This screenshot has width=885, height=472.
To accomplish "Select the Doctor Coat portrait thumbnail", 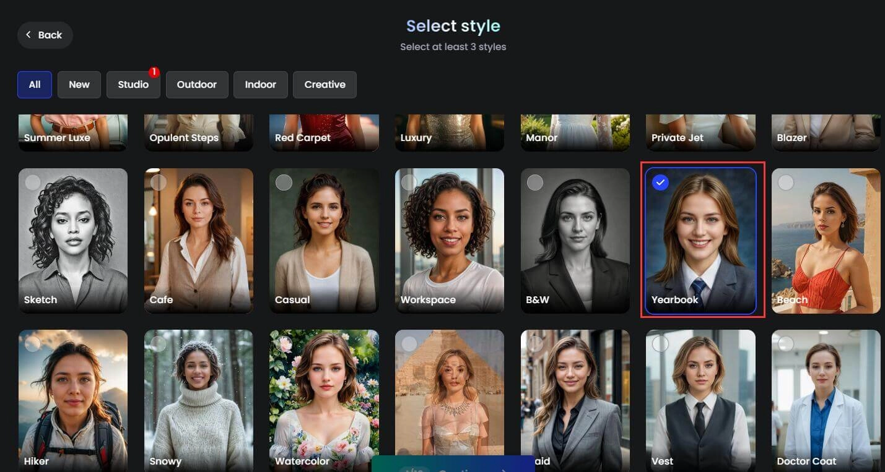I will [x=826, y=401].
